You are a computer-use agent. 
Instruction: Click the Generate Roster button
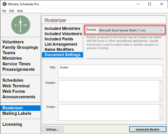coord(147,129)
